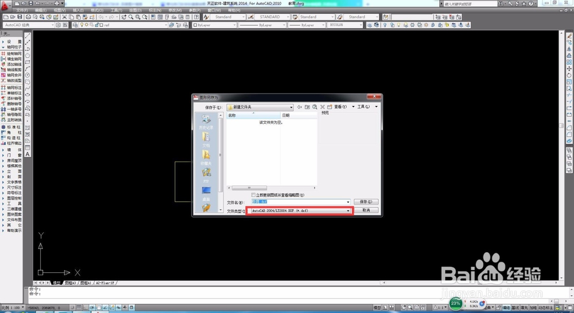Select the Multiline Text A tool
This screenshot has height=313, width=574.
point(28,154)
